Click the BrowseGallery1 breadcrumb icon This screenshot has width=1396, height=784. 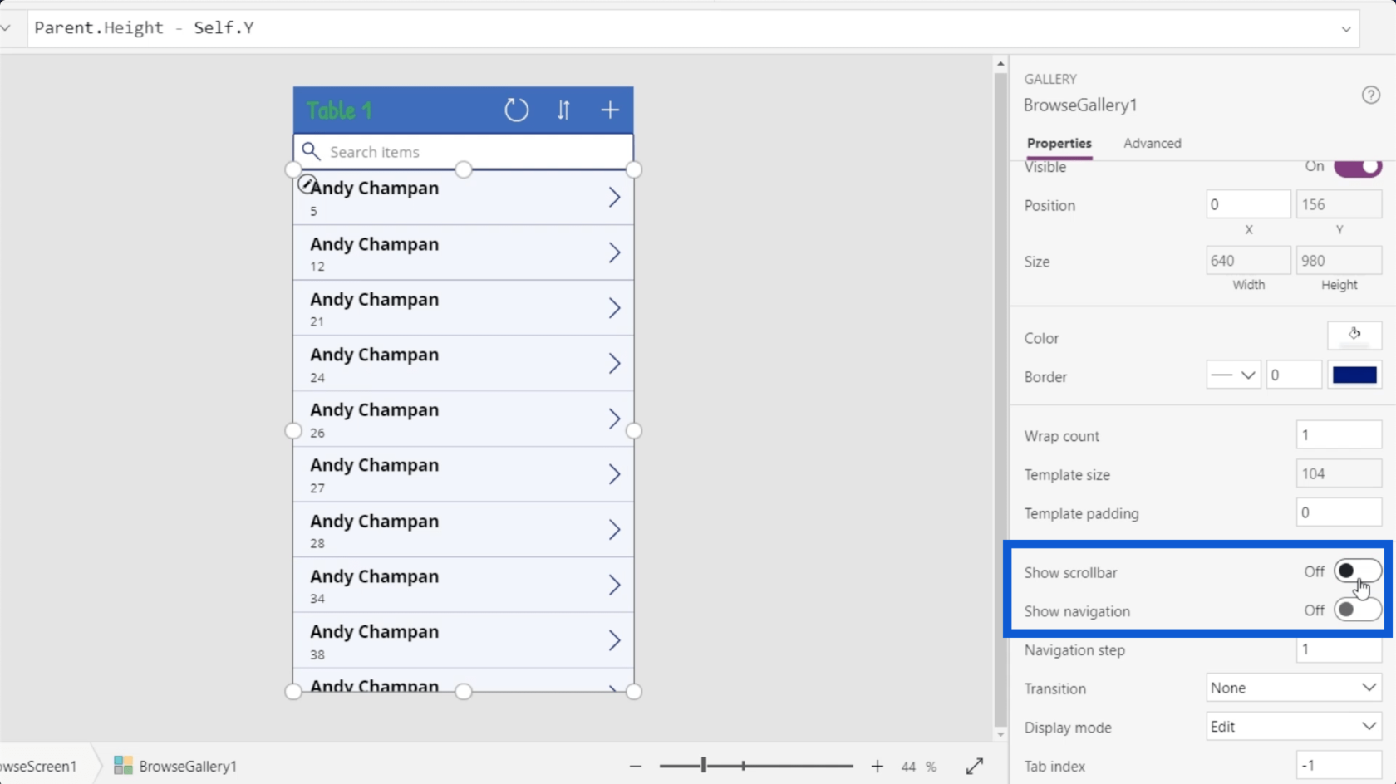click(123, 765)
